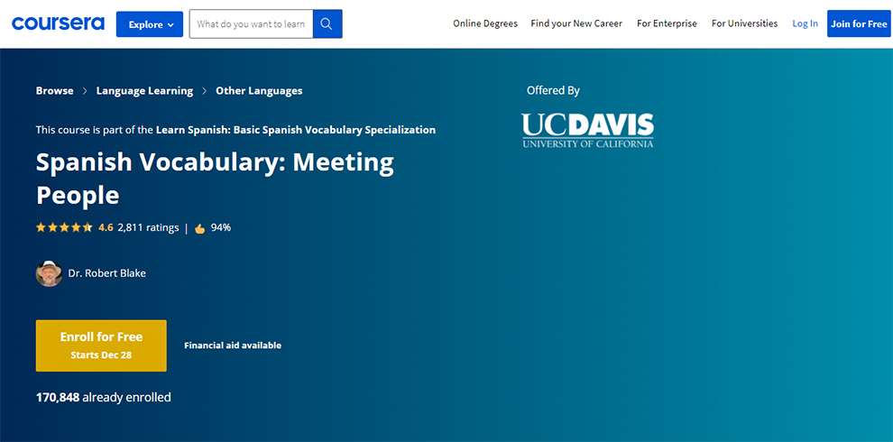Click the 4.6 rating value
The height and width of the screenshot is (442, 893).
[106, 228]
